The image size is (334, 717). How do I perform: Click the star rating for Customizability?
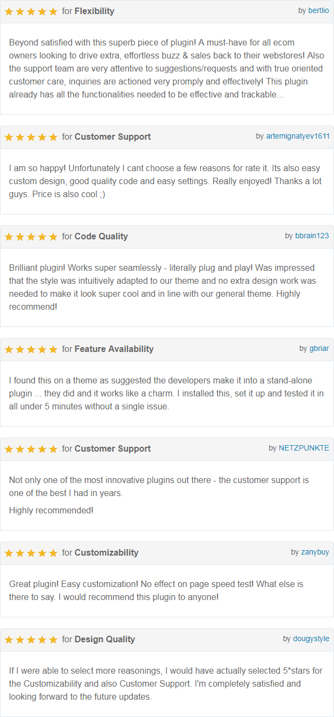(31, 553)
